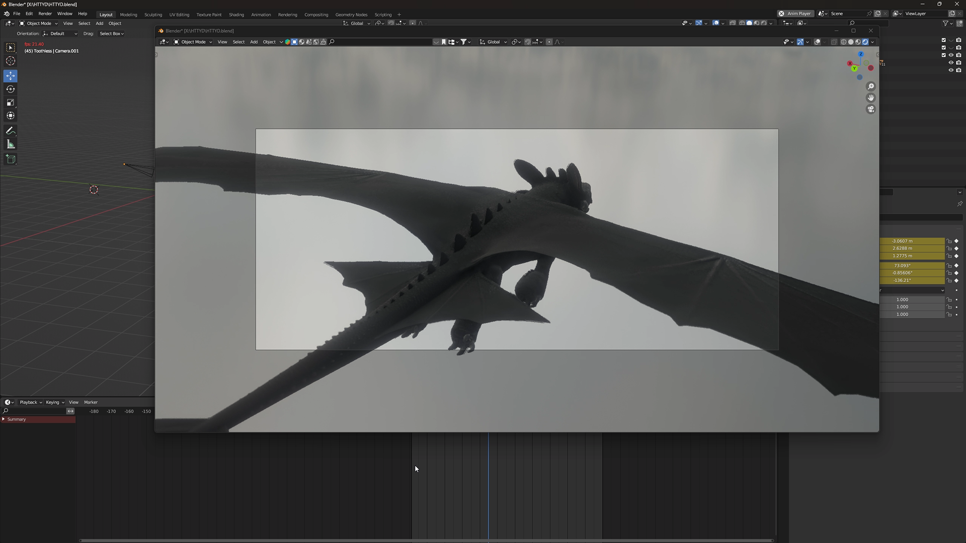Toggle camera view icon in floating viewport

(x=871, y=109)
